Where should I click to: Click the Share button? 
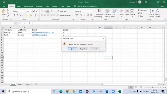(x=161, y=6)
